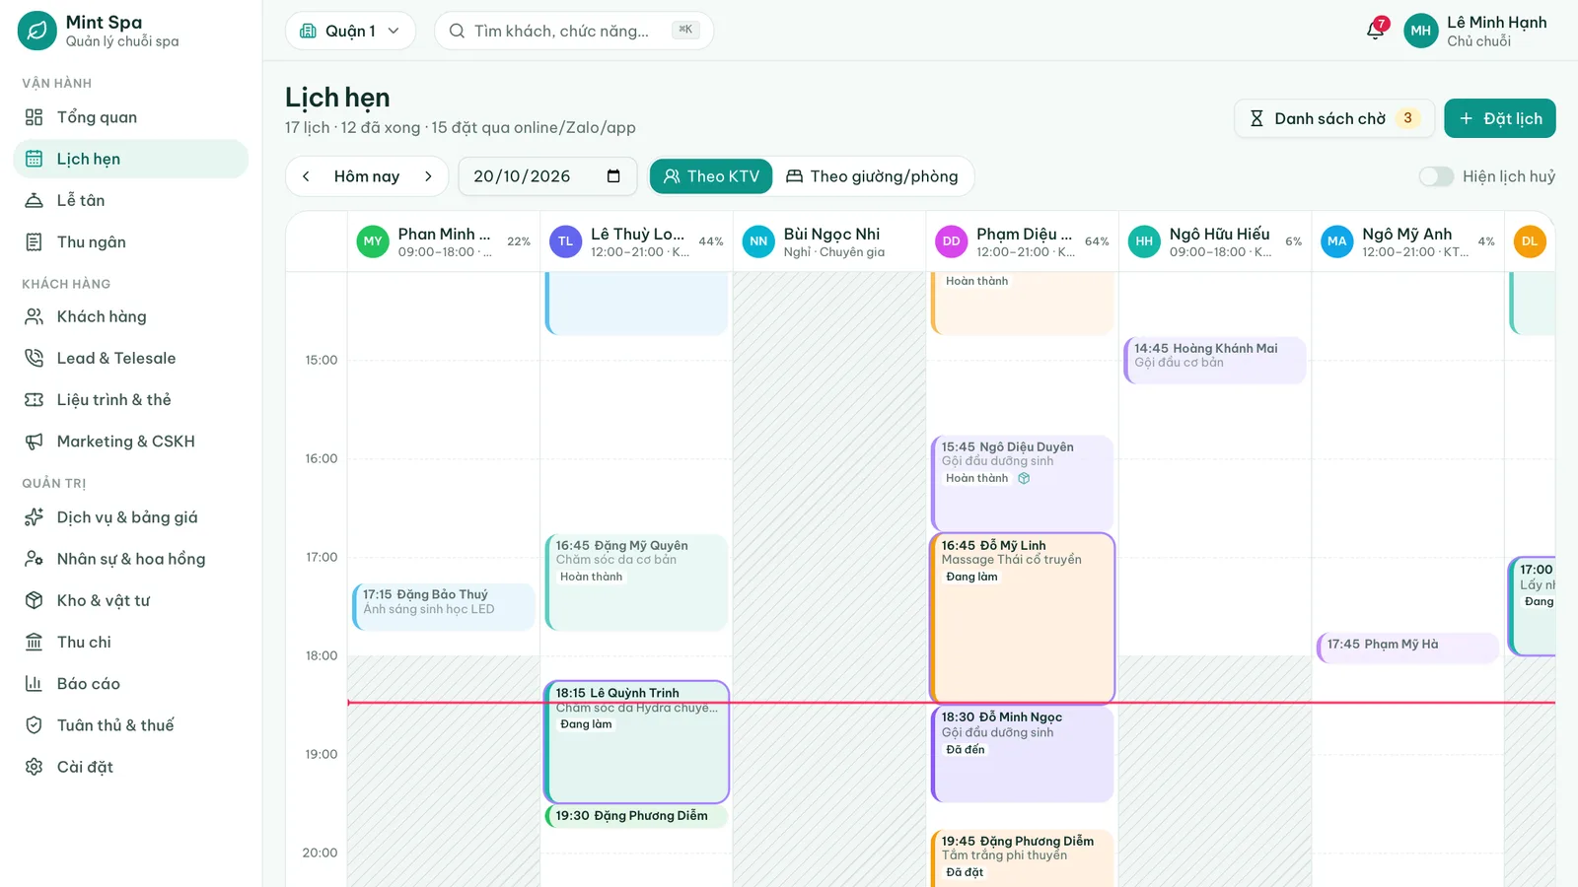Open the 17:45 Phạm Mỹ Hà appointment
This screenshot has height=887, width=1578.
click(x=1407, y=648)
